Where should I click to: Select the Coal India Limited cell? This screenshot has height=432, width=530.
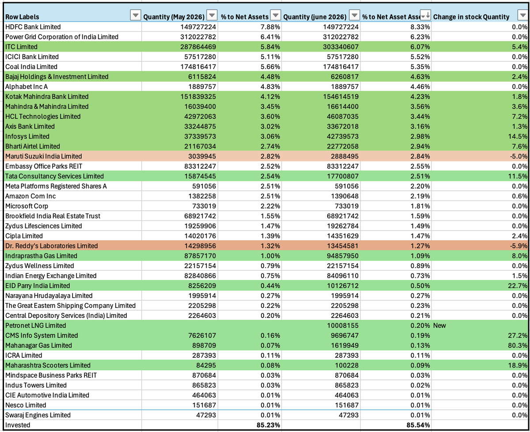click(x=72, y=67)
